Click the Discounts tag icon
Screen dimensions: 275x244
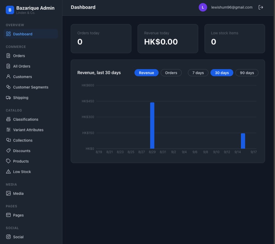(x=8, y=151)
